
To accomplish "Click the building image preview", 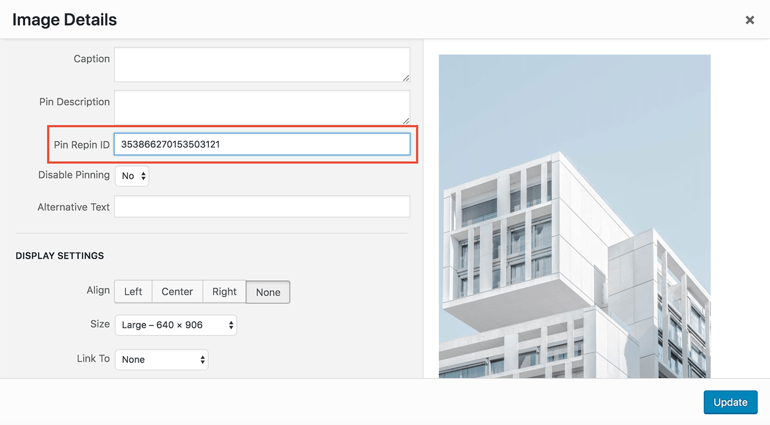I will (x=575, y=214).
